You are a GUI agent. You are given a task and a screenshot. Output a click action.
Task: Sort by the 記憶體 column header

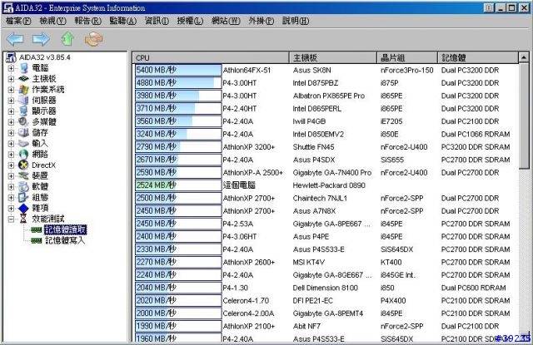(x=478, y=57)
